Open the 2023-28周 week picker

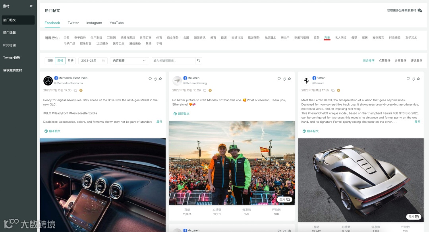pos(93,60)
